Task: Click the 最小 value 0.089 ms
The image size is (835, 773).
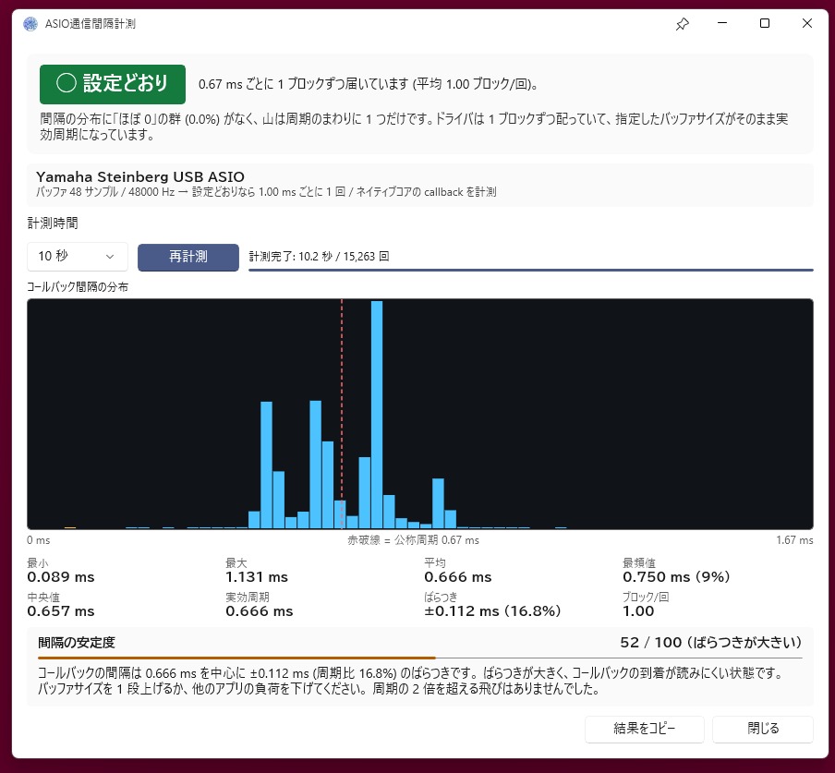Action: tap(61, 577)
